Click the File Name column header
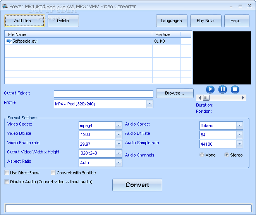 point(79,34)
